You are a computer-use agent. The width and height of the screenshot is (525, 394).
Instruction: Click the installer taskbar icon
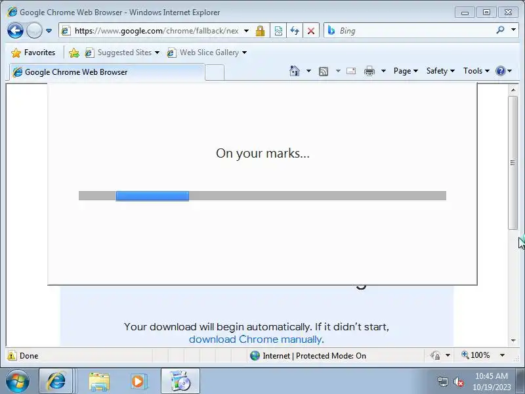point(180,382)
